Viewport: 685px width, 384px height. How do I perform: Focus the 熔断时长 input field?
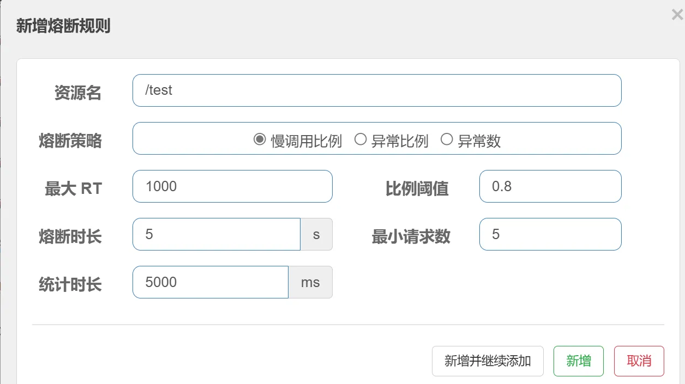216,234
